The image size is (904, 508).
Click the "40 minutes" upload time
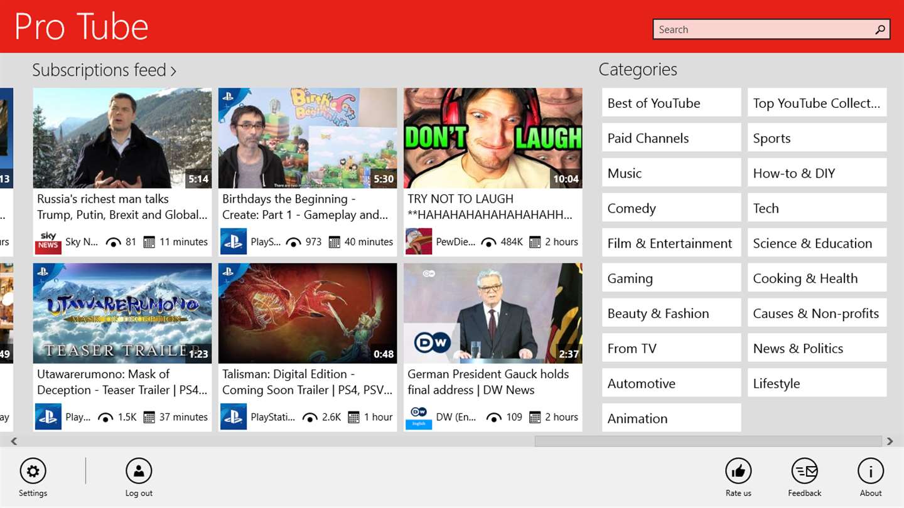tap(369, 242)
